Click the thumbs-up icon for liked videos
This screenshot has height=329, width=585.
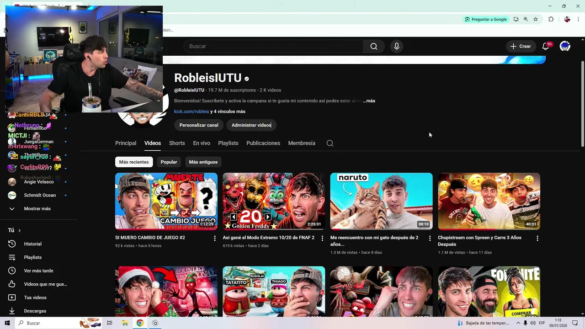coord(12,284)
